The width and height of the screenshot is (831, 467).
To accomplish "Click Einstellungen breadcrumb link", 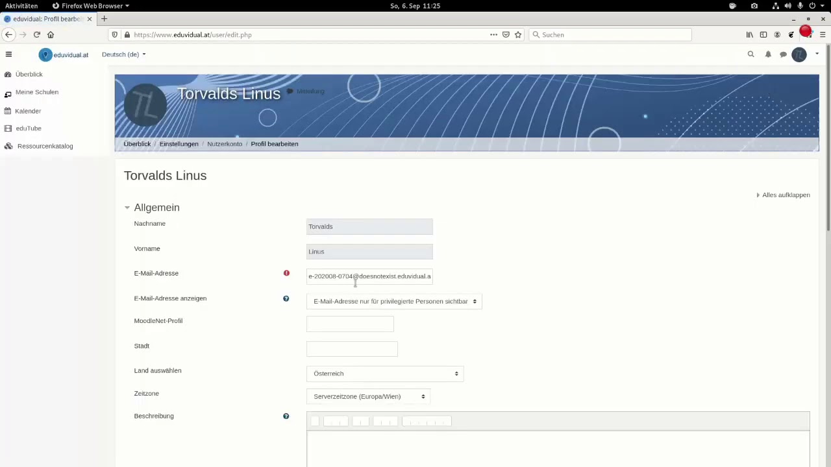I will [179, 144].
